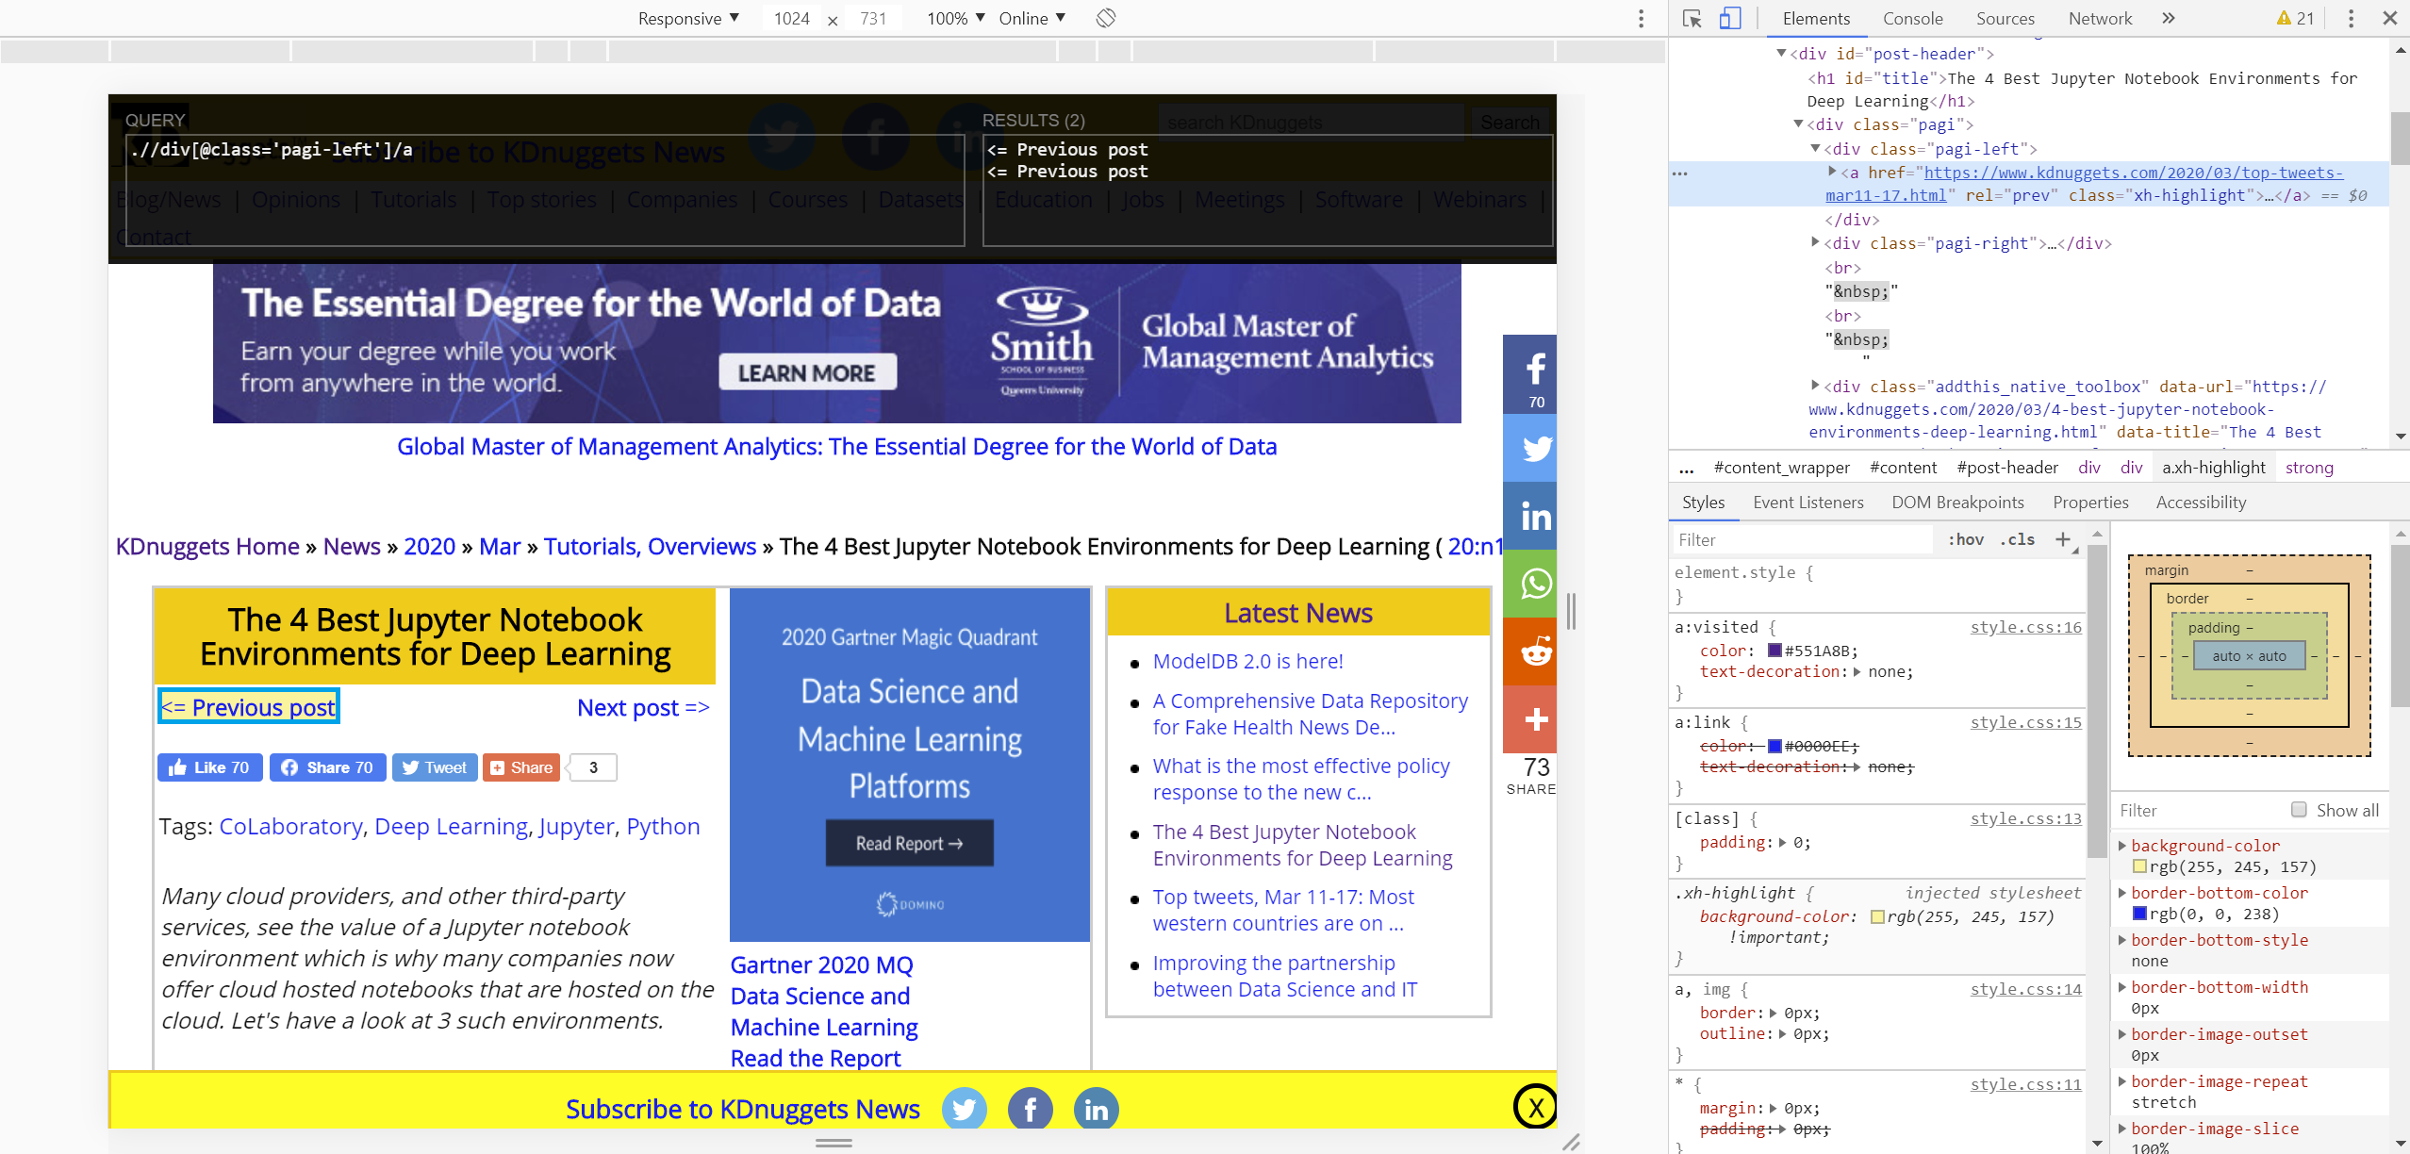This screenshot has height=1154, width=2410.
Task: Click the #551A8B color swatch
Action: point(1774,651)
